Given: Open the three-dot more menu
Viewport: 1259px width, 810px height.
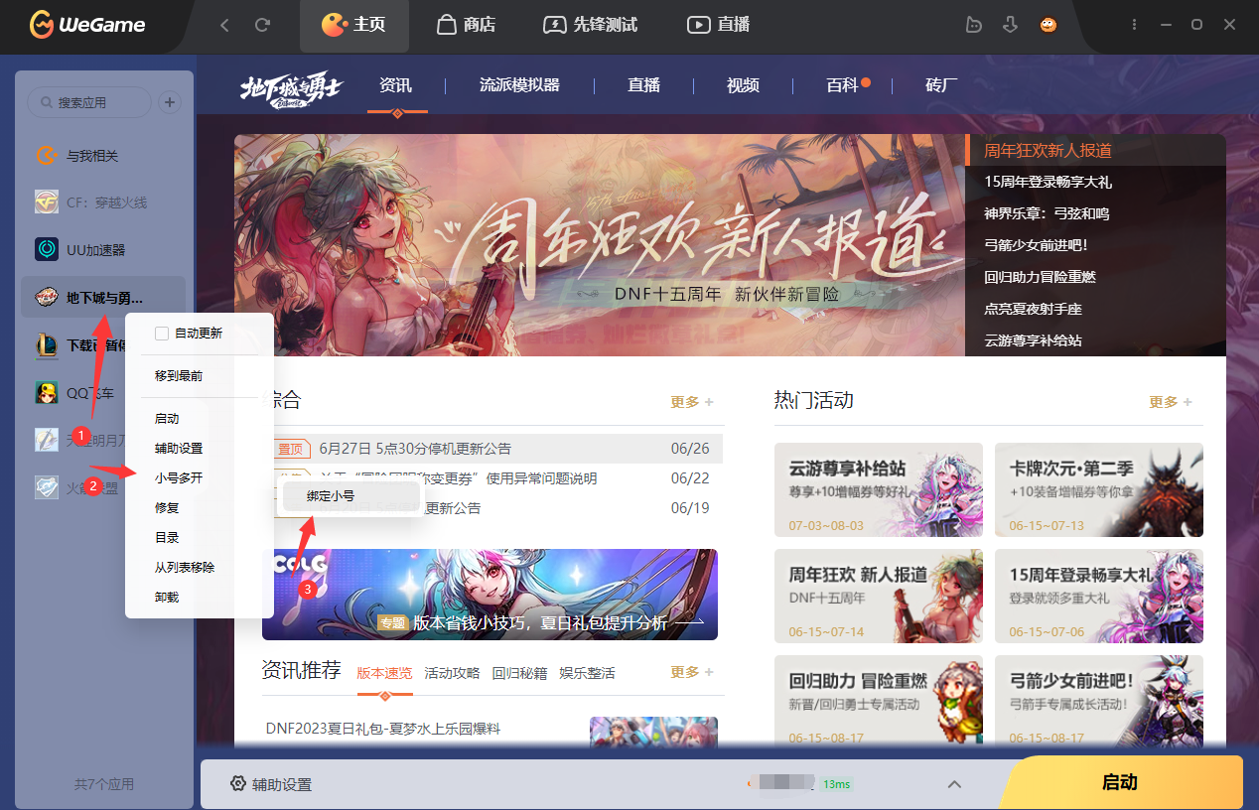Looking at the screenshot, I should (1136, 25).
